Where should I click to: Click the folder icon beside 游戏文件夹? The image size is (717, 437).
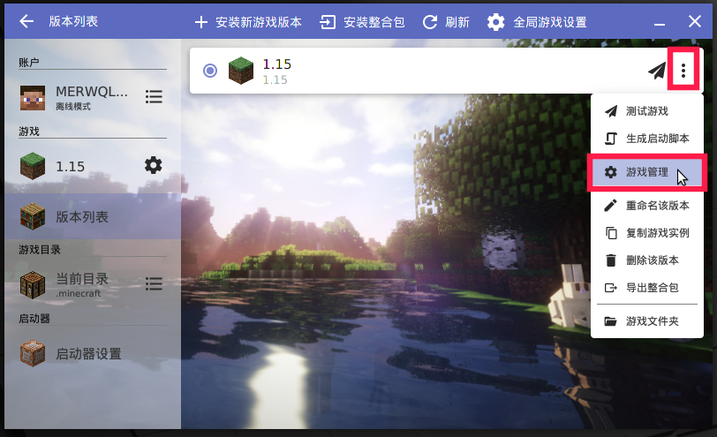pos(610,321)
